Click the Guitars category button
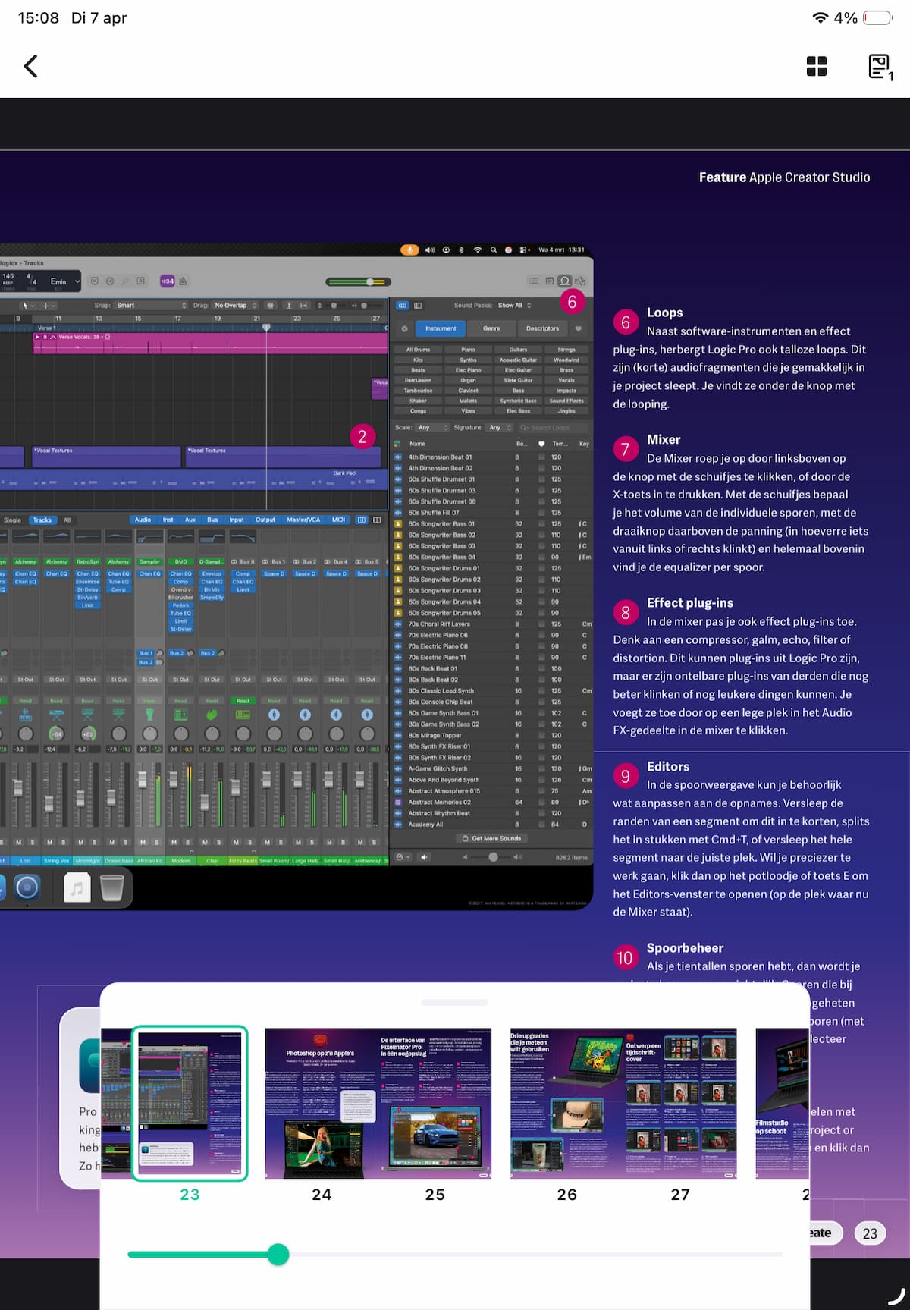Image resolution: width=910 pixels, height=1310 pixels. click(518, 350)
